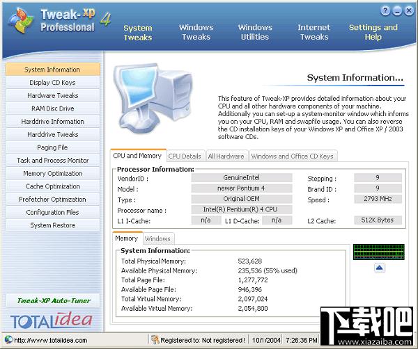
Task: Open Cache Optimization section
Action: coord(52,186)
